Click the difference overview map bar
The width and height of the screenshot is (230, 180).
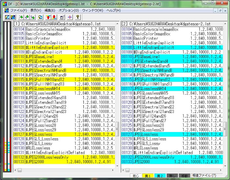point(7,97)
